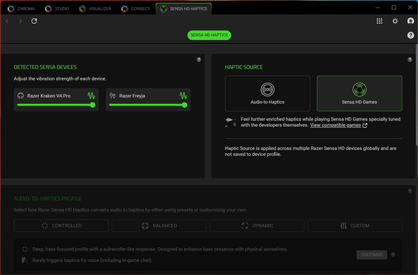Image resolution: width=418 pixels, height=275 pixels.
Task: Select Sensa HD Games haptic source
Action: tap(359, 93)
